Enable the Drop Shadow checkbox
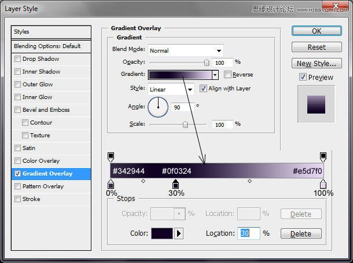The height and width of the screenshot is (263, 353). (x=17, y=59)
